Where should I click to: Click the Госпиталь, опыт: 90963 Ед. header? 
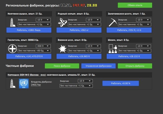point(23,40)
